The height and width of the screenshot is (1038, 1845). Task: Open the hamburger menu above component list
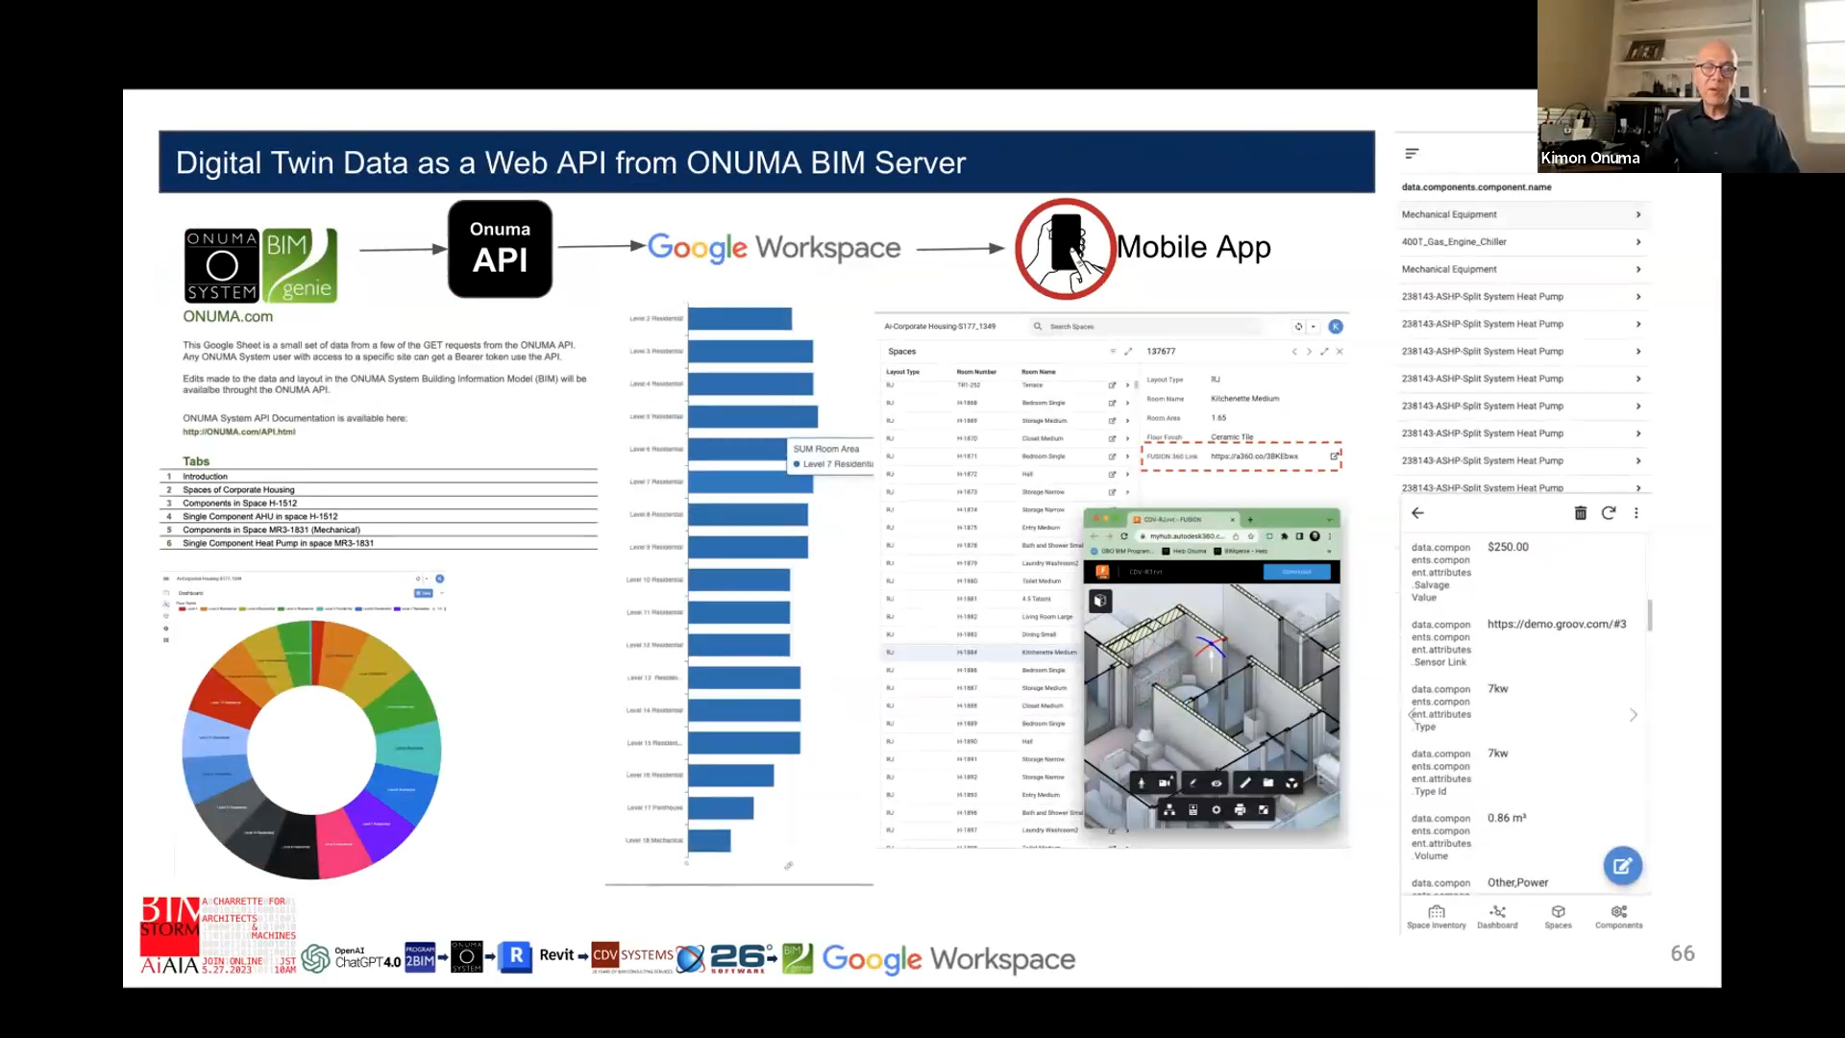click(1412, 154)
